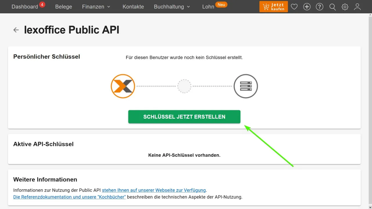
Task: Select the Lohn menu item with Neu badge
Action: (x=208, y=7)
